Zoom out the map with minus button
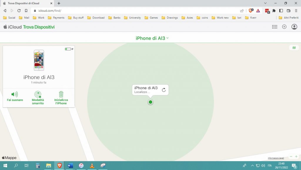The image size is (301, 170). click(291, 157)
